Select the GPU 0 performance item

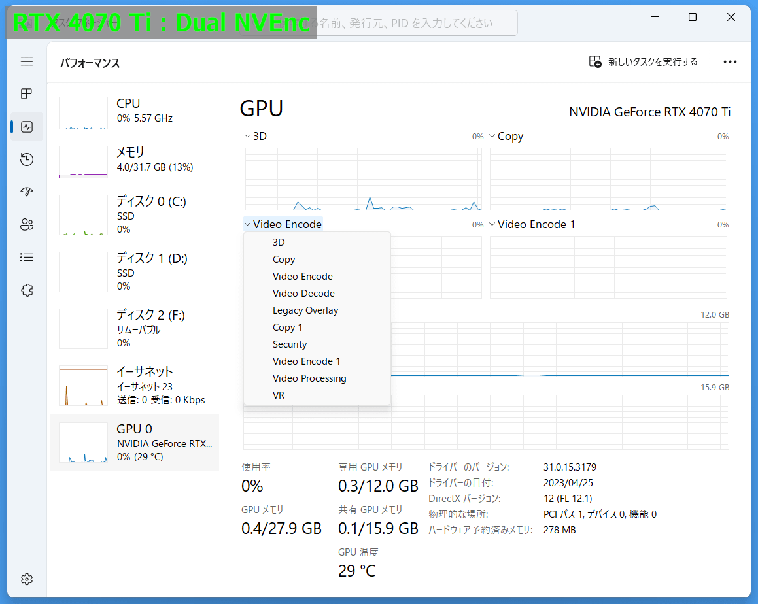pos(135,443)
